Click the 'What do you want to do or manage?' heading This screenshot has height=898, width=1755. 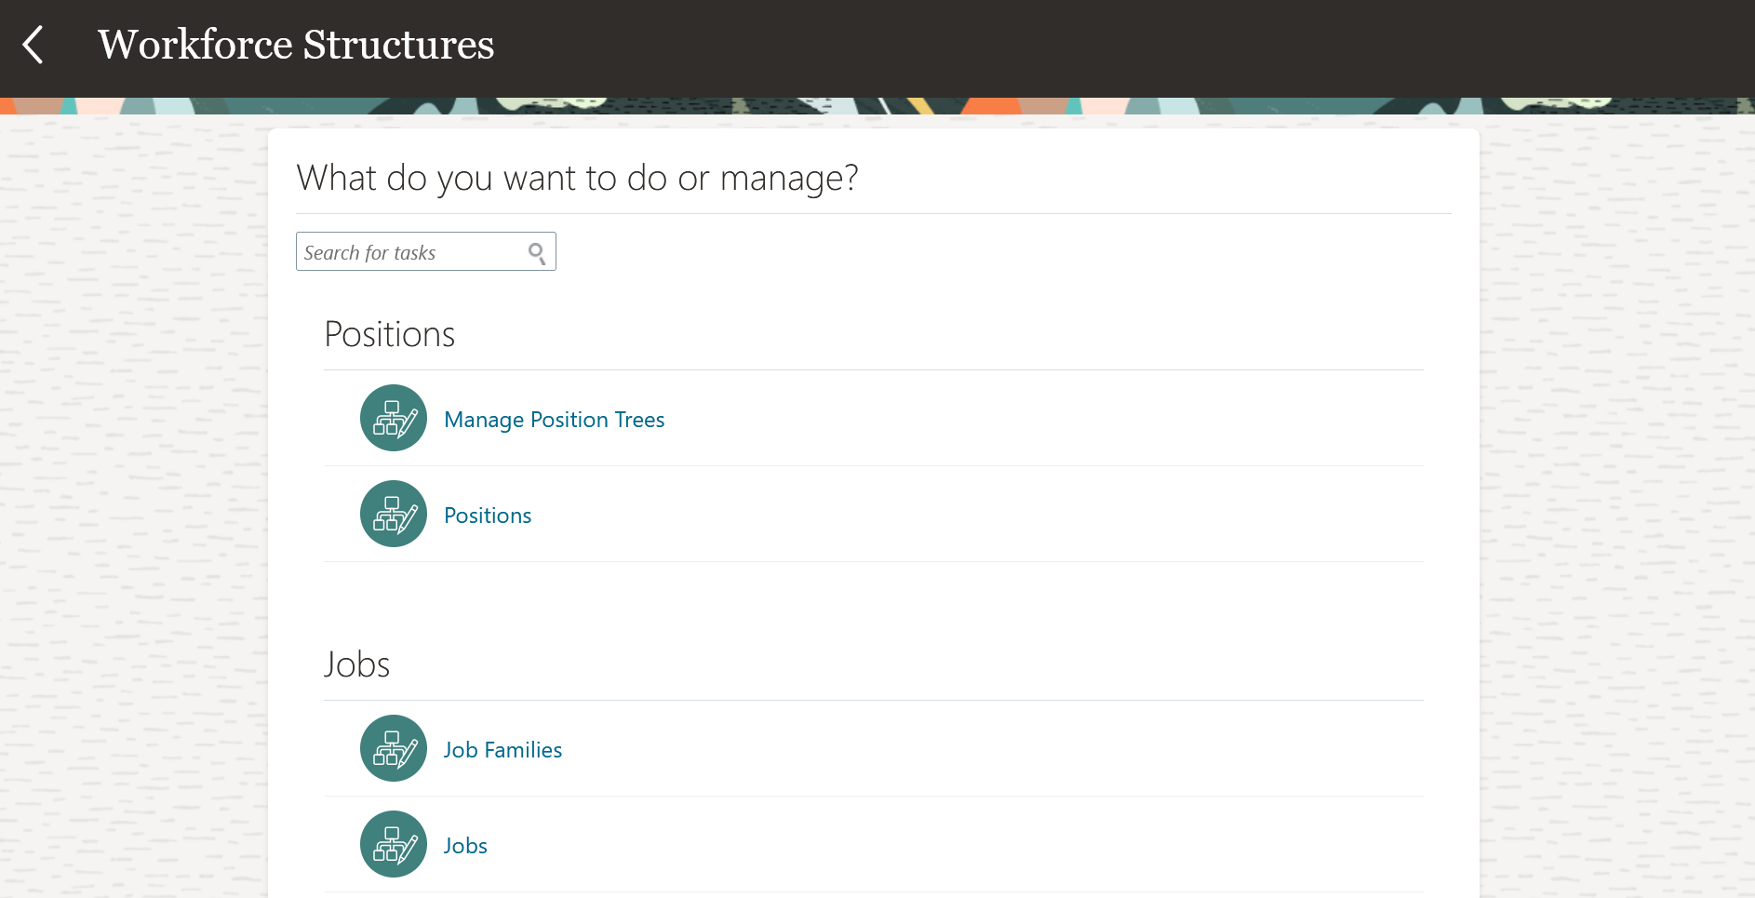tap(577, 178)
